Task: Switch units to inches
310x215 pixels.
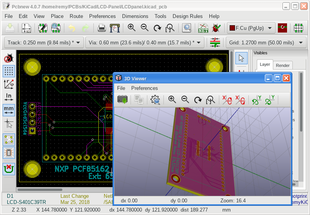Action: click(9, 97)
